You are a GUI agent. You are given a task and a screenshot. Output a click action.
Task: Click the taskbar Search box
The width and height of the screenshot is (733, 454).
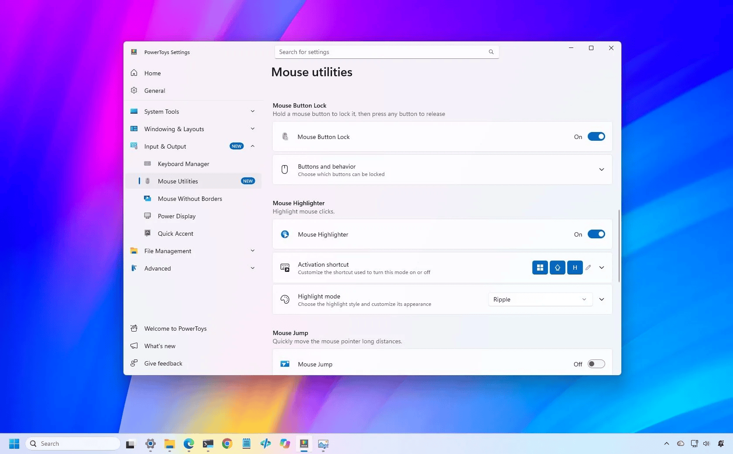click(x=73, y=444)
